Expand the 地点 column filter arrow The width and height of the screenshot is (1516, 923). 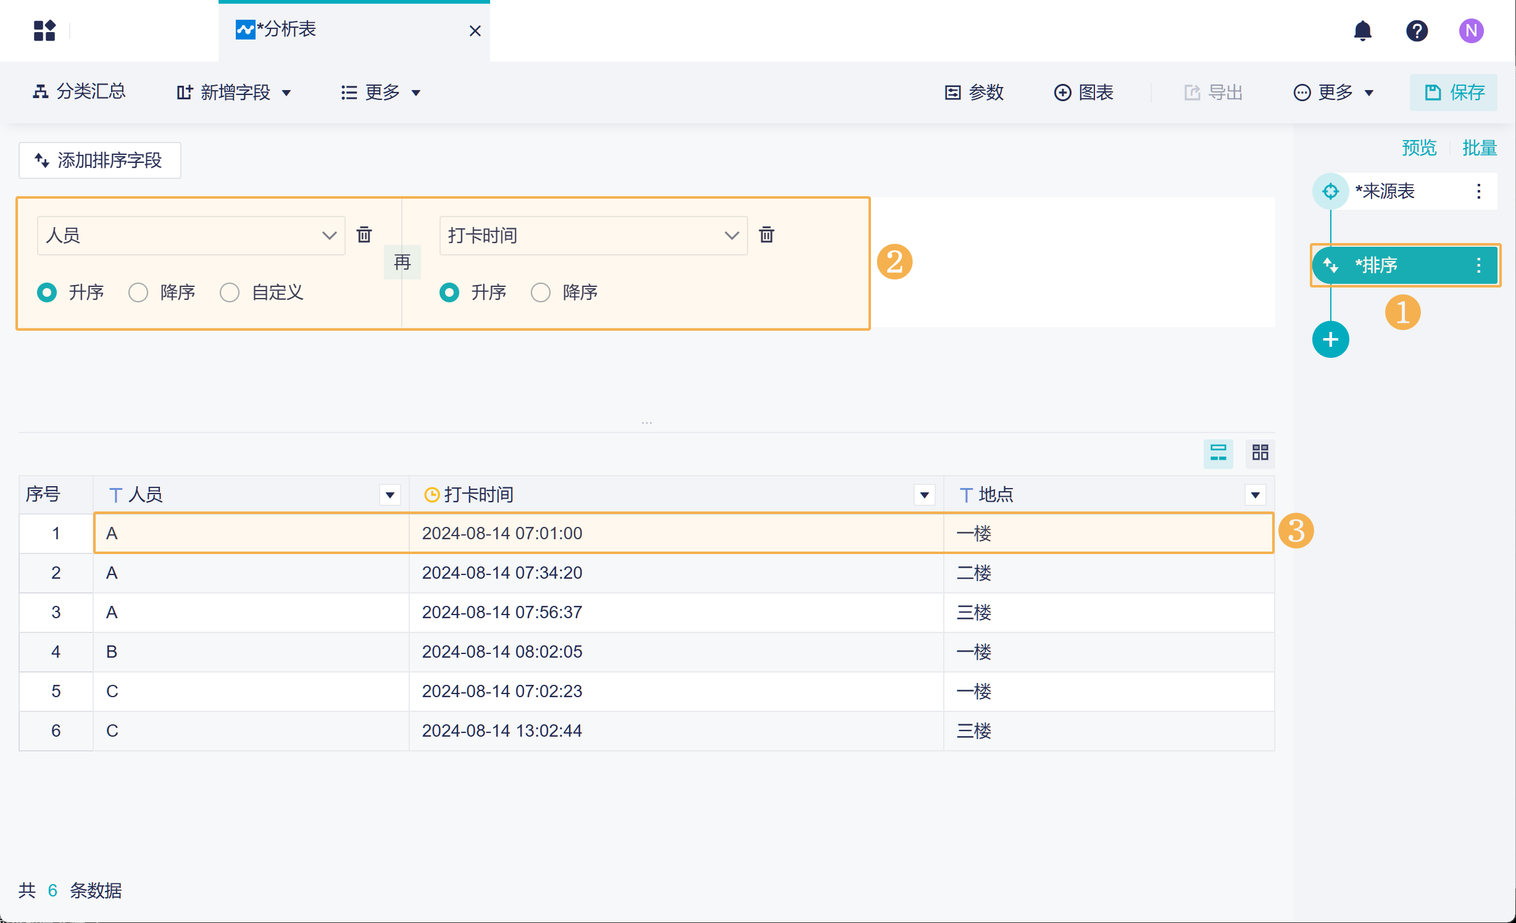pyautogui.click(x=1255, y=495)
